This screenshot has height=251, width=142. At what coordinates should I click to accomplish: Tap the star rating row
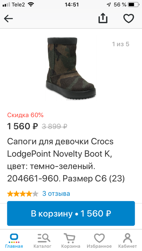23,194
